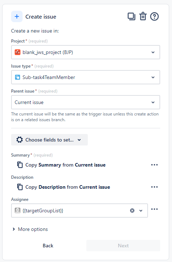The height and width of the screenshot is (262, 172).
Task: Open Summary field more options ellipsis
Action: coord(154,165)
